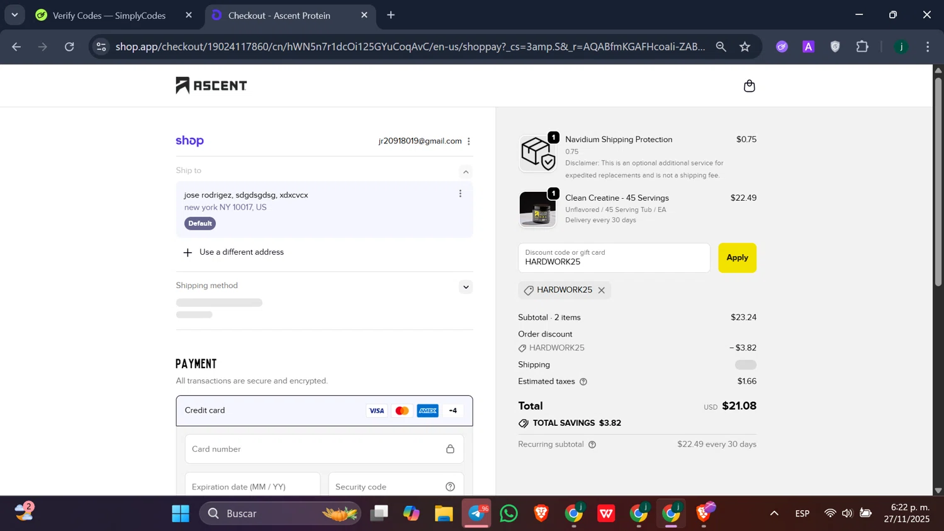Click Apply discount button
The width and height of the screenshot is (944, 531).
tap(737, 257)
